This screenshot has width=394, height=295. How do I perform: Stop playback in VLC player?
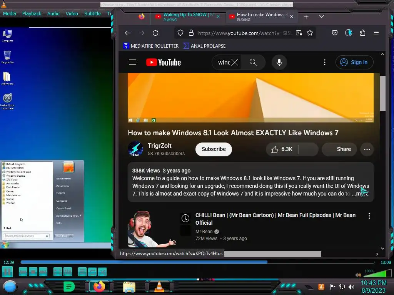tap(33, 272)
